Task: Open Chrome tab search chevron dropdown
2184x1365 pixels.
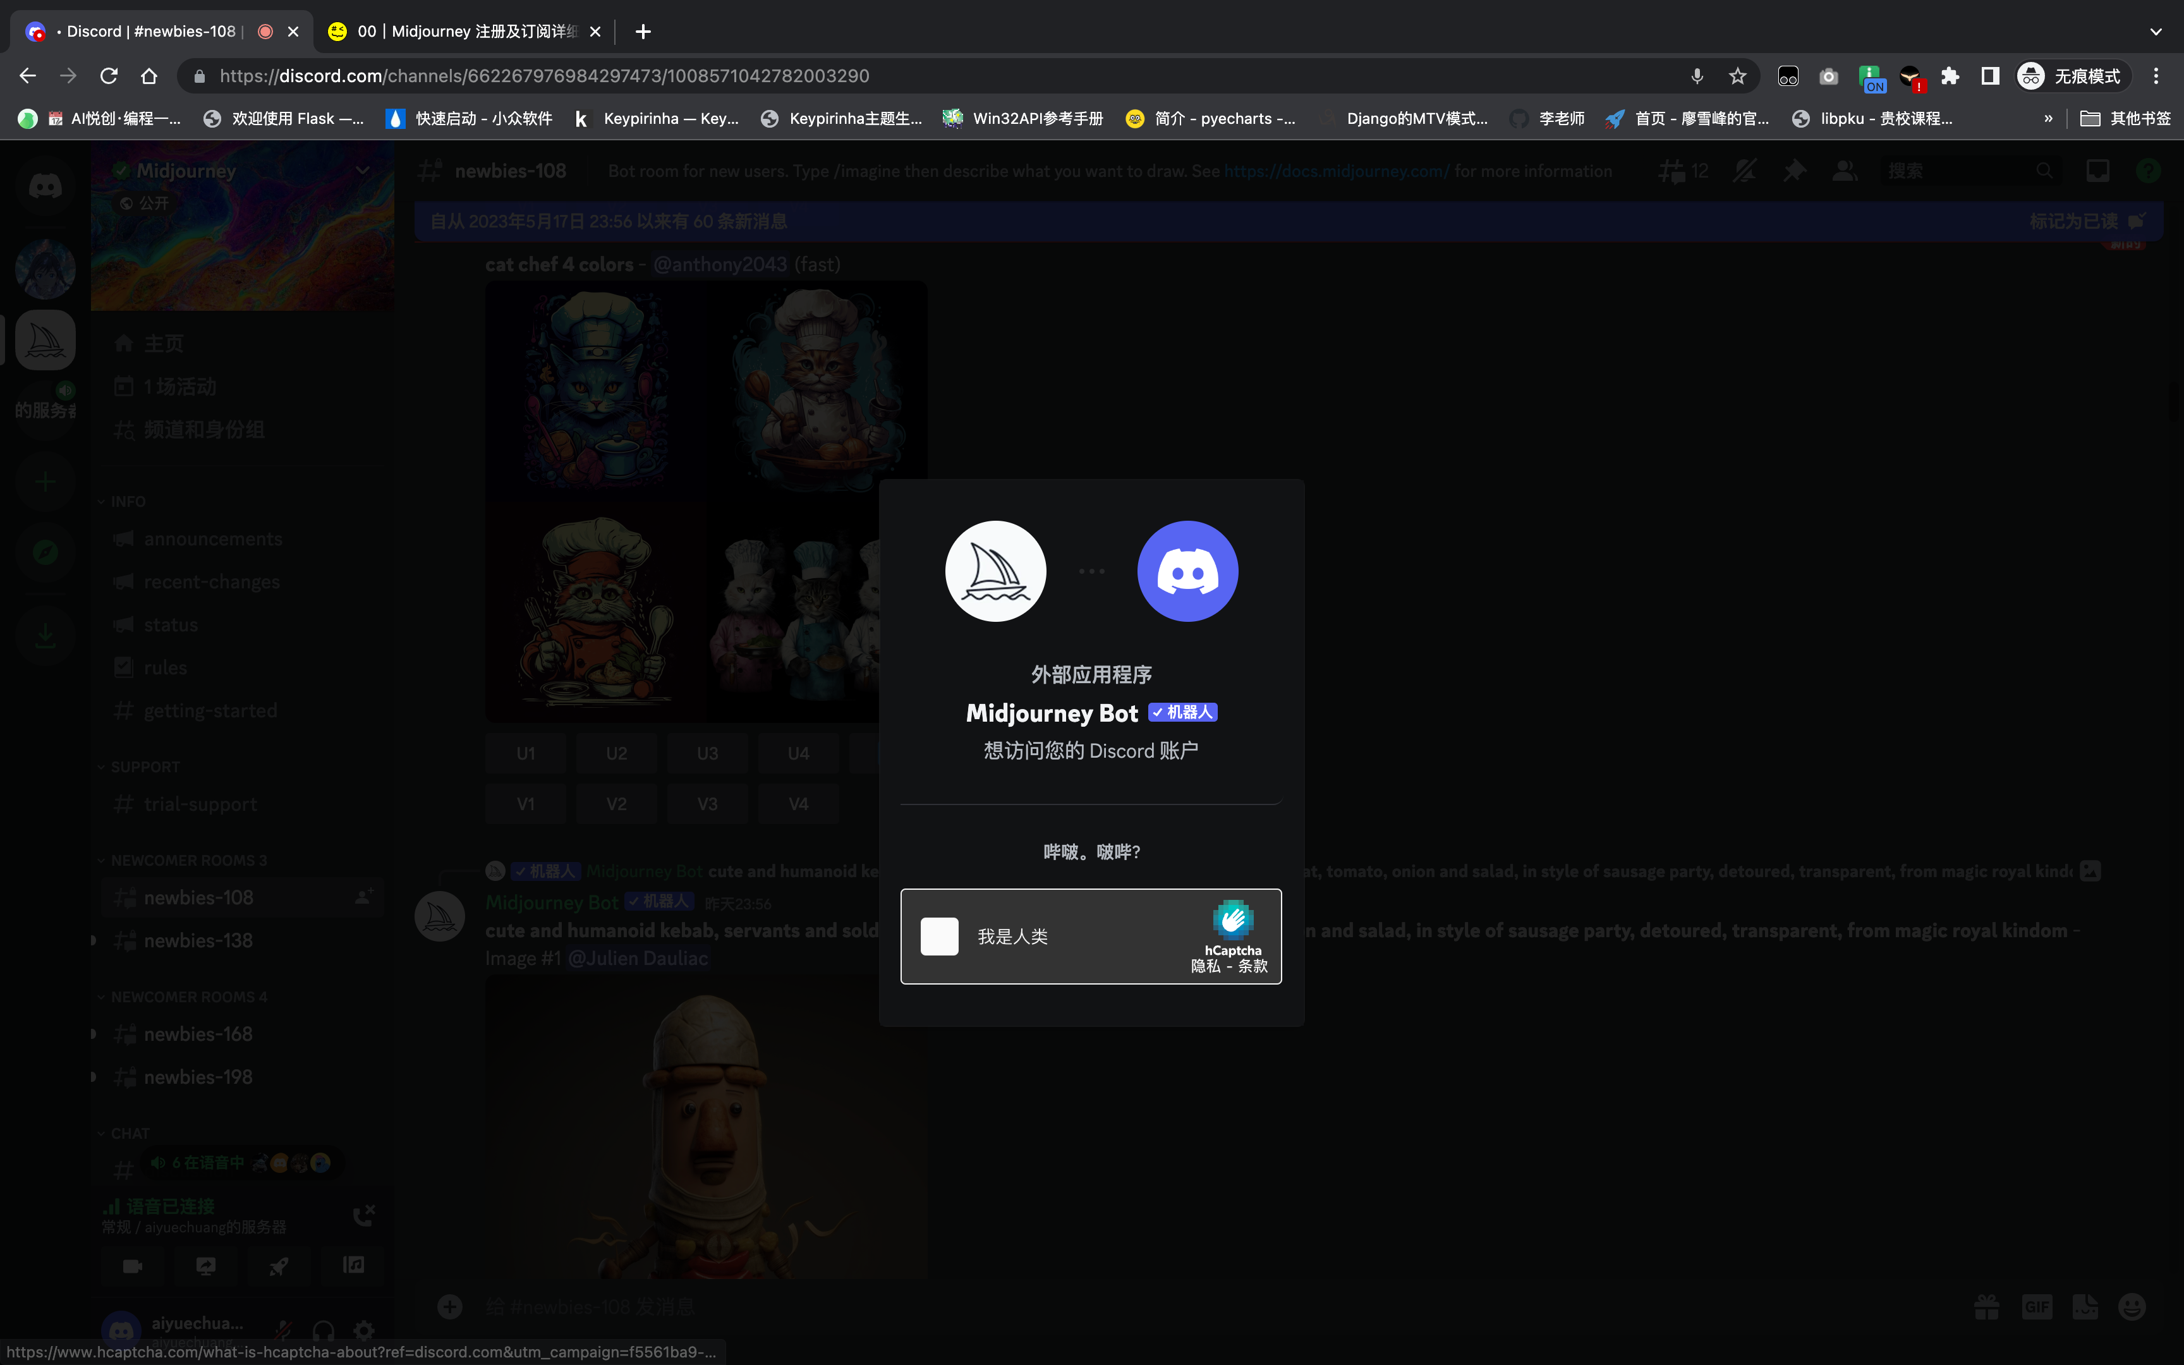Action: point(2155,32)
